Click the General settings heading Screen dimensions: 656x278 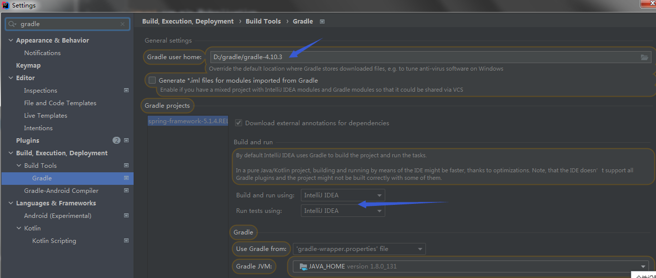tap(168, 41)
